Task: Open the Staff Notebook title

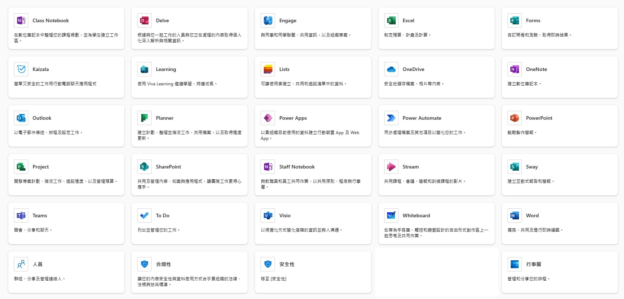Action: click(297, 167)
